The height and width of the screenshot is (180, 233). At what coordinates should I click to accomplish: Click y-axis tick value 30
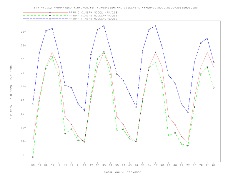pyautogui.click(x=23, y=59)
